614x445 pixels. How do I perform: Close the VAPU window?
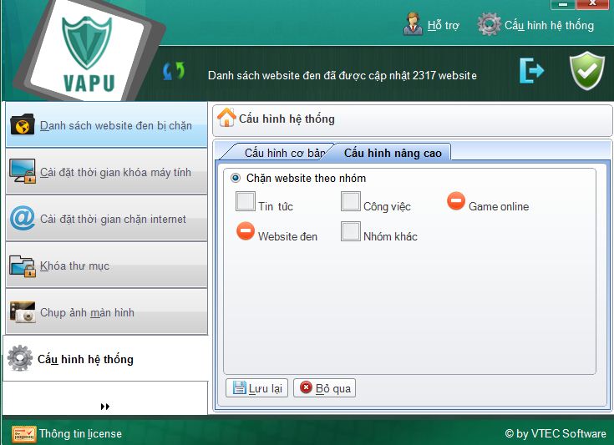click(592, 4)
